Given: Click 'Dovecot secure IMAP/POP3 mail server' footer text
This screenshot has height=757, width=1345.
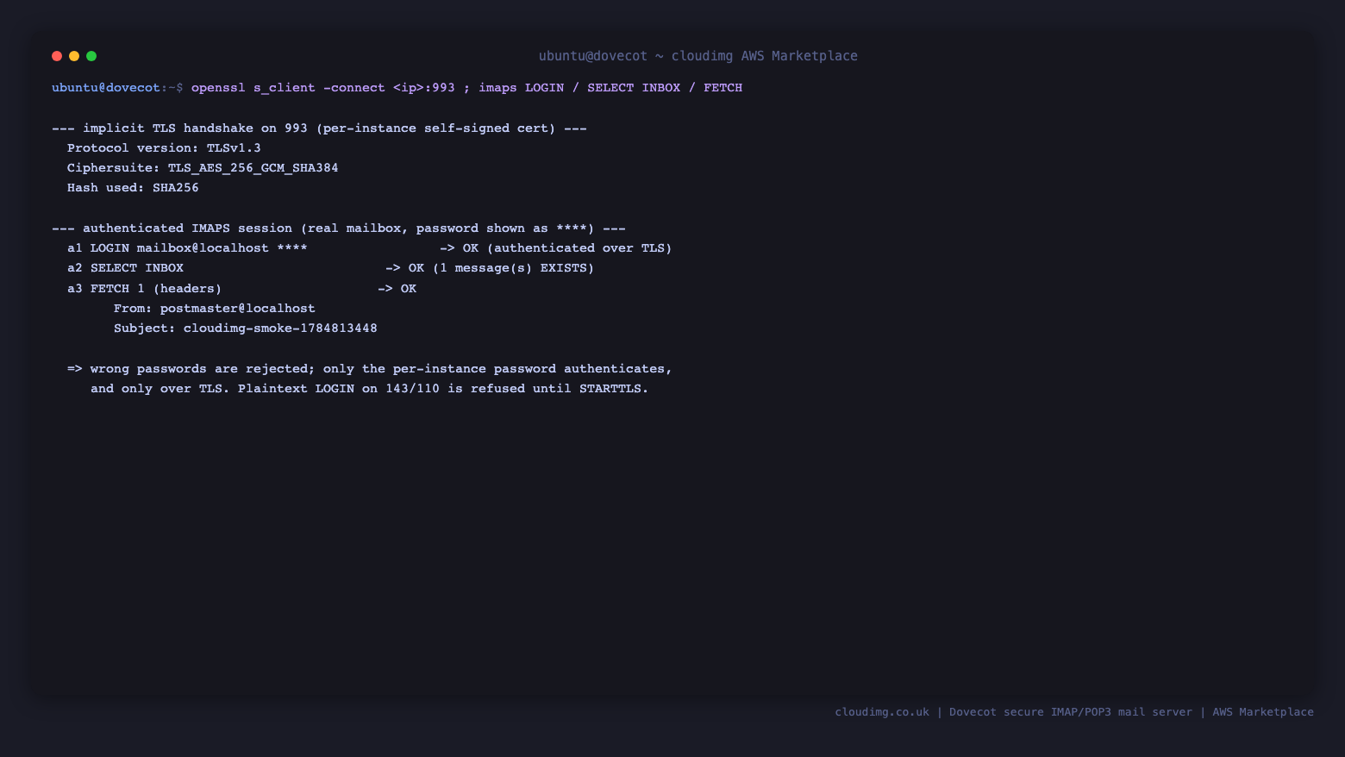Looking at the screenshot, I should click(x=1071, y=712).
